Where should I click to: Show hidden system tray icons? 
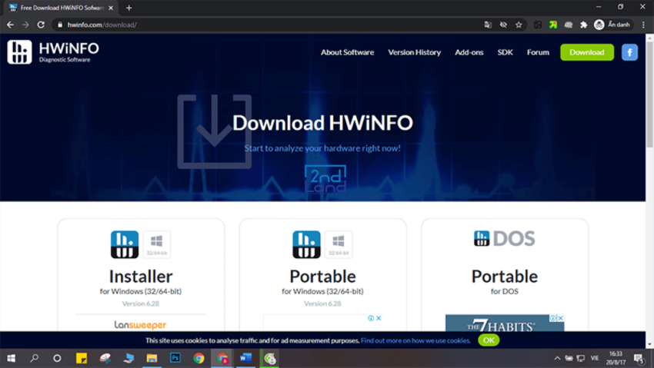coord(557,358)
